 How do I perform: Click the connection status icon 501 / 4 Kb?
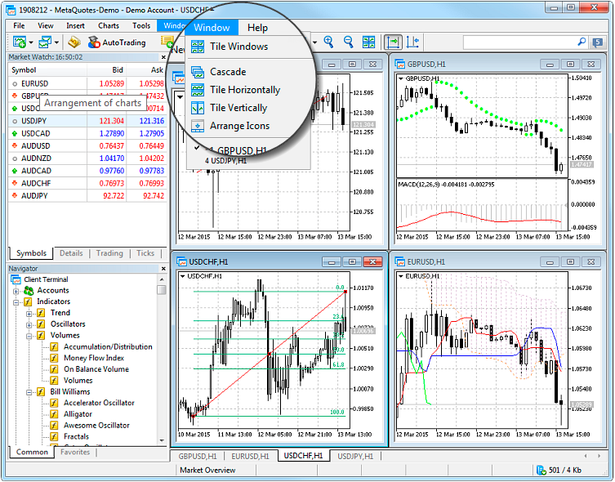coord(541,470)
